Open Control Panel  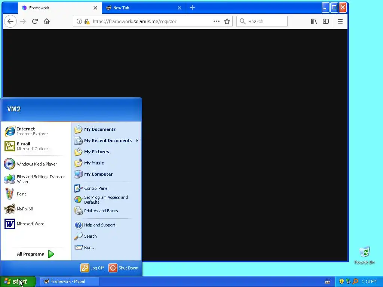click(107, 188)
